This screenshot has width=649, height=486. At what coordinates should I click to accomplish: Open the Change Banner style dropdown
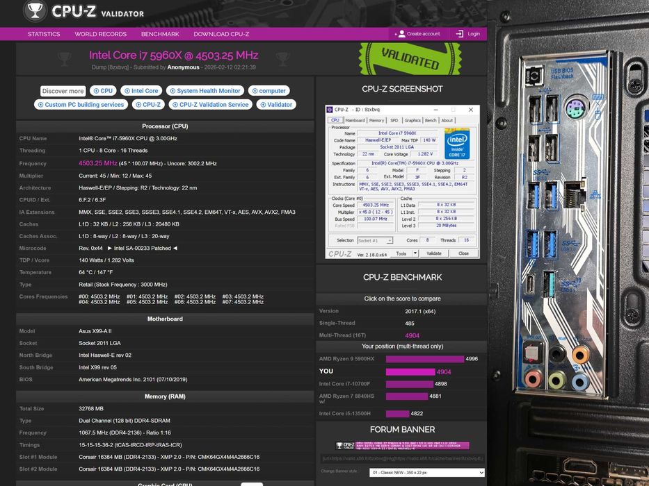(x=426, y=472)
